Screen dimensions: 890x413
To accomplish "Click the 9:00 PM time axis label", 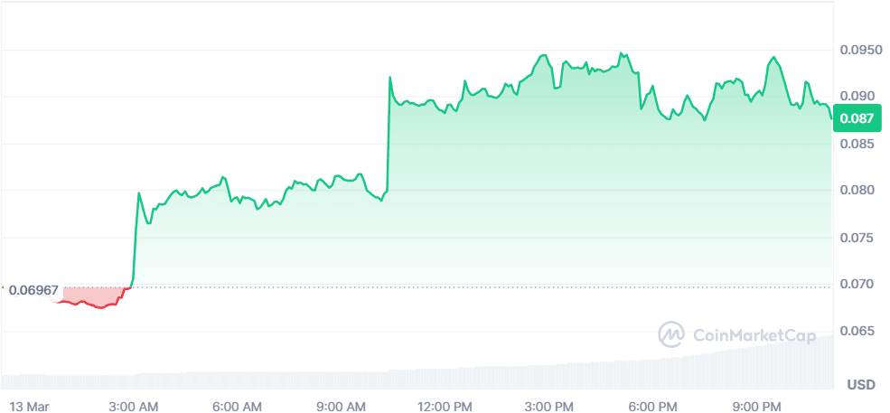I will (x=756, y=405).
